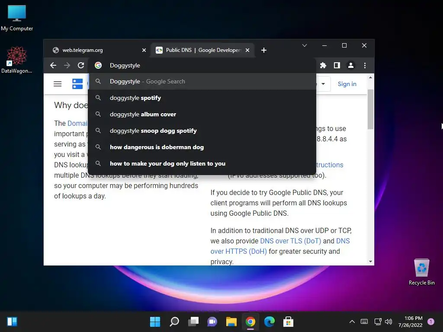The width and height of the screenshot is (443, 332).
Task: Click Chrome's forward arrow button
Action: 67,66
